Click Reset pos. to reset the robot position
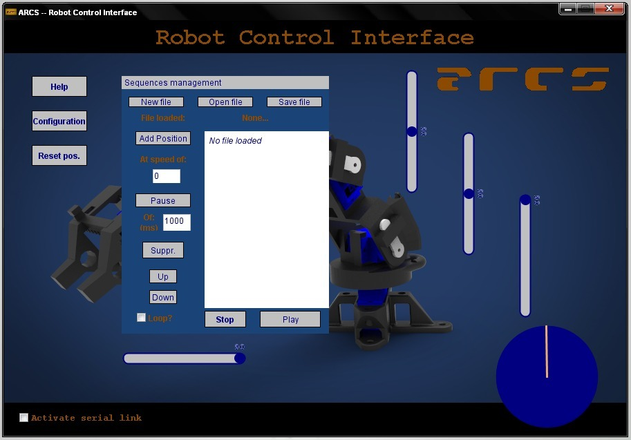Screen dimensions: 631x440 (x=59, y=155)
